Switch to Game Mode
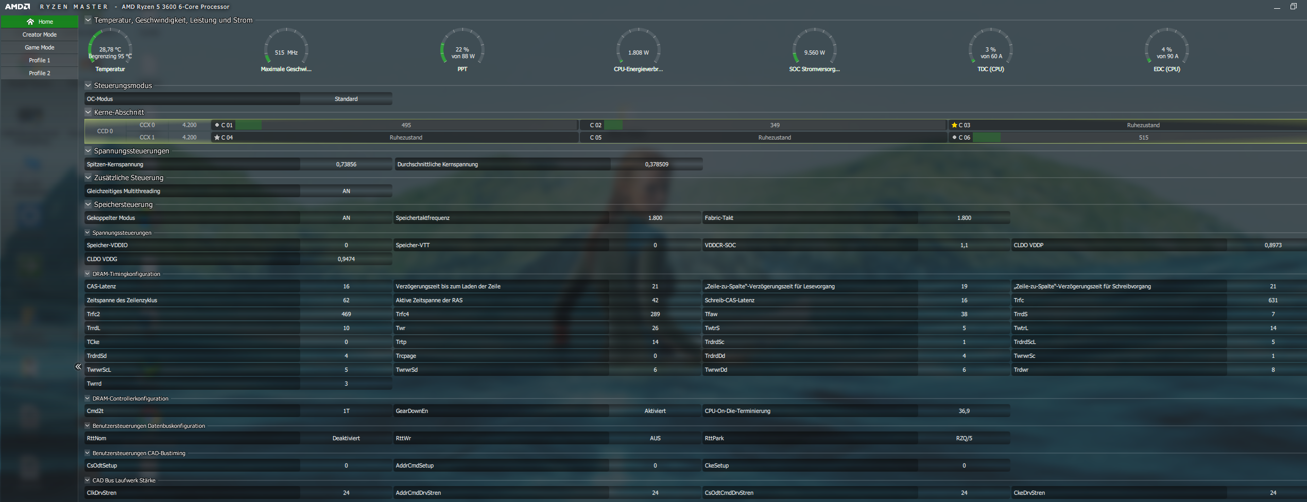This screenshot has width=1307, height=502. pos(40,47)
